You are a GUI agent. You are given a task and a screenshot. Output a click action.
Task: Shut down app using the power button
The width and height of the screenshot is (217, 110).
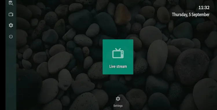click(11, 36)
